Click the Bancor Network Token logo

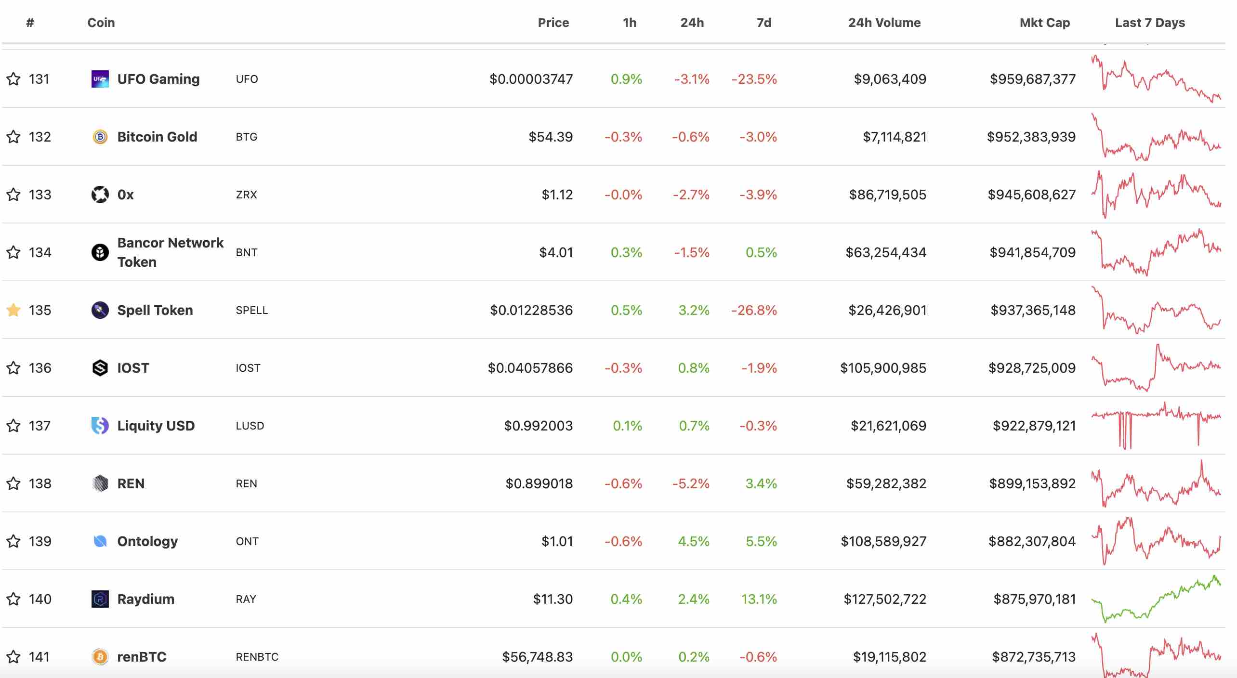pyautogui.click(x=100, y=252)
